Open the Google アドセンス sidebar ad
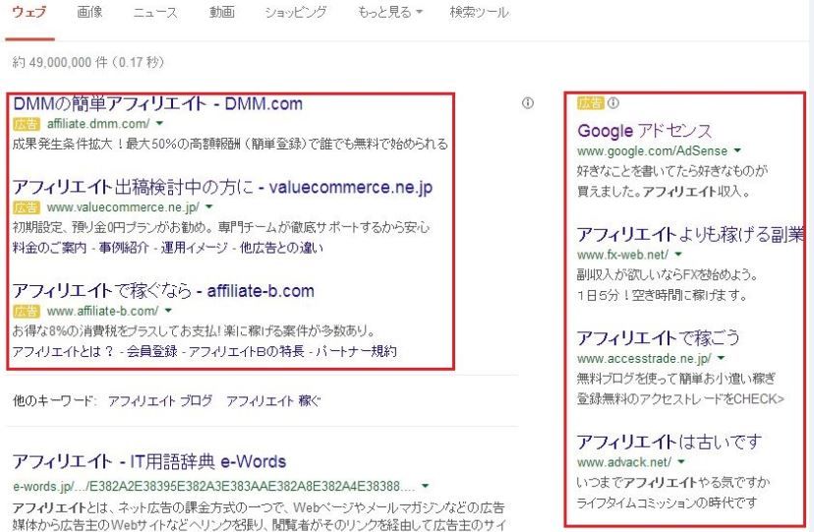This screenshot has height=532, width=814. tap(644, 131)
